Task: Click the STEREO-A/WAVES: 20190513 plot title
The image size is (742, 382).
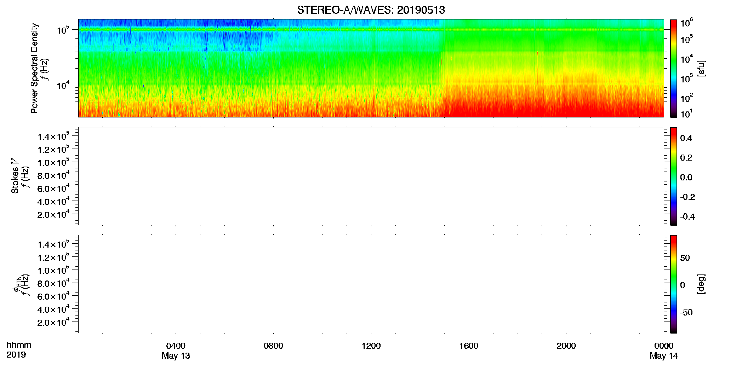Action: [x=371, y=10]
